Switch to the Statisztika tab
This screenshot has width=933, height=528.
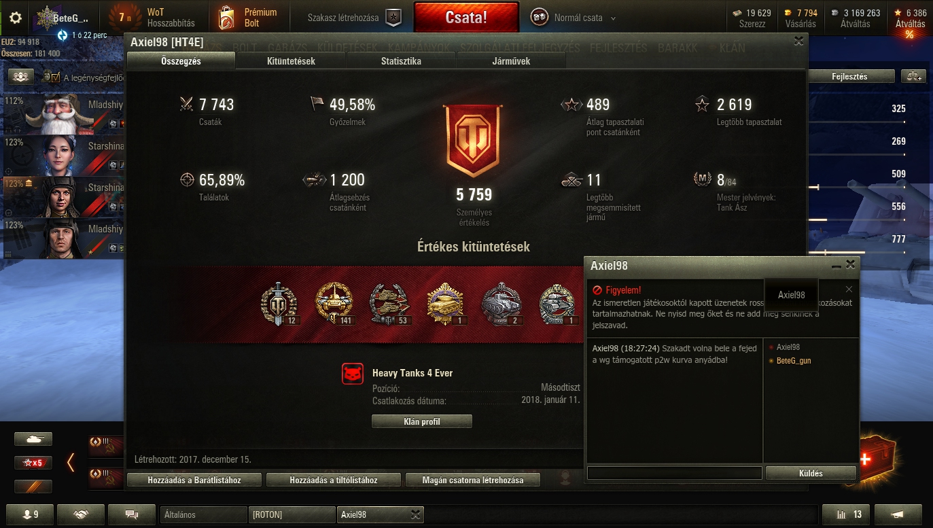click(401, 61)
